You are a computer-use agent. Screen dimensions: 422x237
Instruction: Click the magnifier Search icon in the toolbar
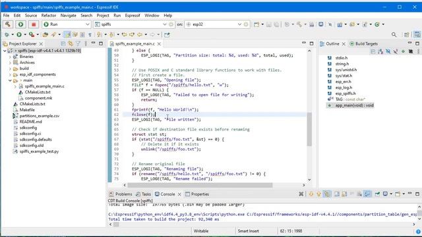[394, 35]
